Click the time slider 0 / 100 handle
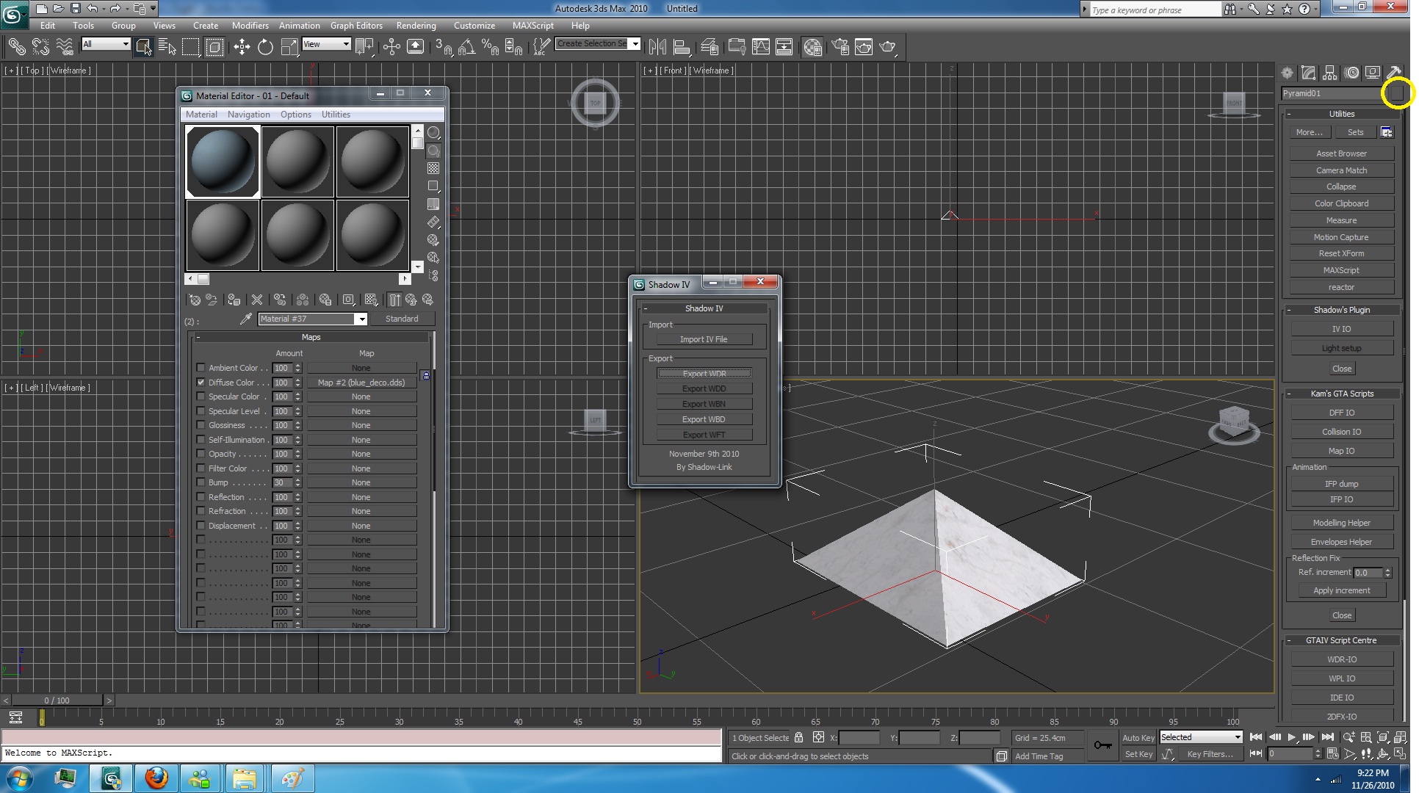The height and width of the screenshot is (793, 1419). point(57,700)
